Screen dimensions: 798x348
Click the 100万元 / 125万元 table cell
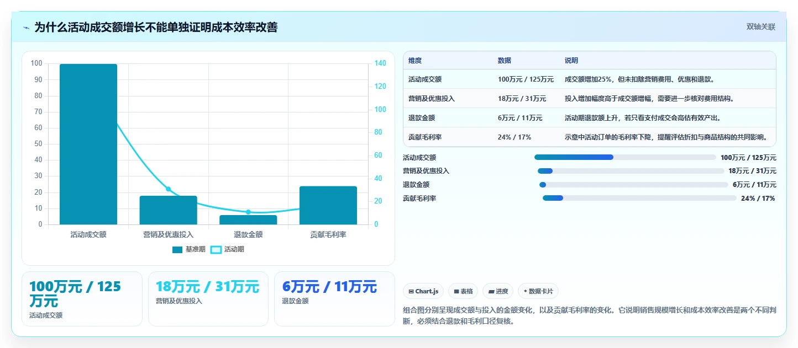click(x=526, y=79)
